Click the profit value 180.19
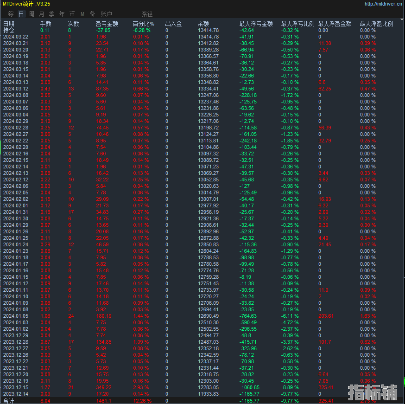Image resolution: width=405 pixels, height=404 pixels. click(x=104, y=316)
